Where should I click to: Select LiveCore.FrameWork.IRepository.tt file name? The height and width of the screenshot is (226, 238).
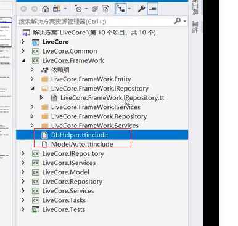coord(112,98)
